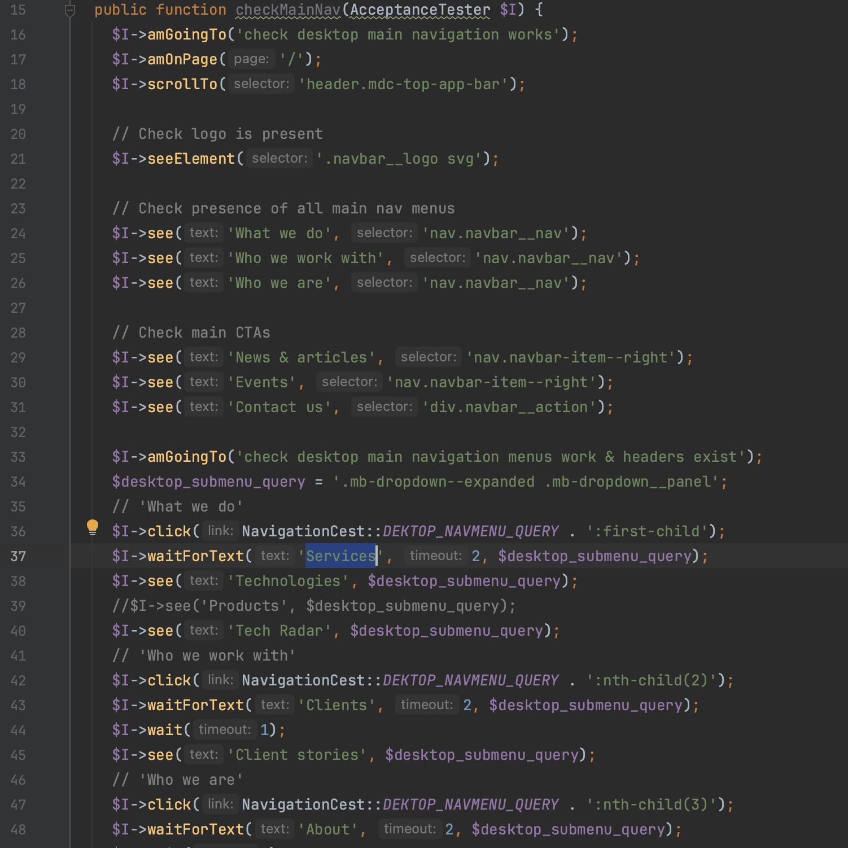Click the highlighted 'Services' text
Viewport: 848px width, 848px height.
tap(340, 557)
